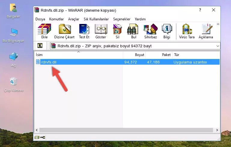Open the Dosya menu
The image size is (231, 147).
tap(40, 19)
